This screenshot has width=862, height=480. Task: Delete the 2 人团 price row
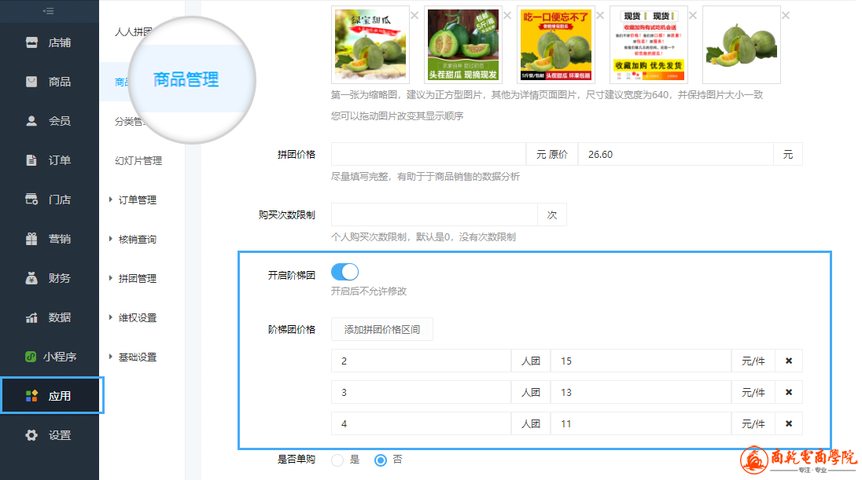(789, 361)
